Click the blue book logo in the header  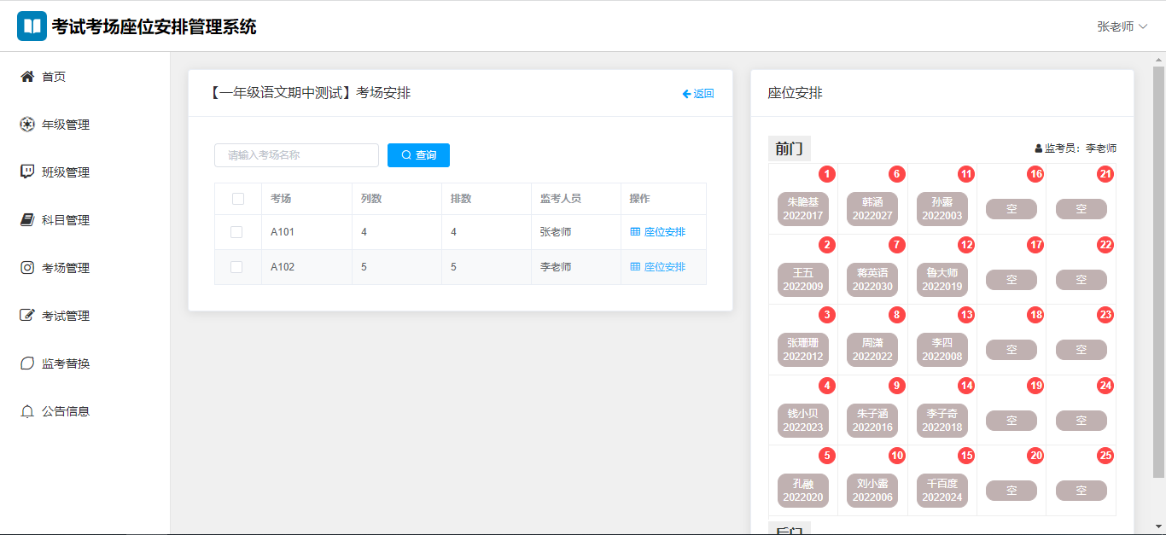tap(32, 26)
